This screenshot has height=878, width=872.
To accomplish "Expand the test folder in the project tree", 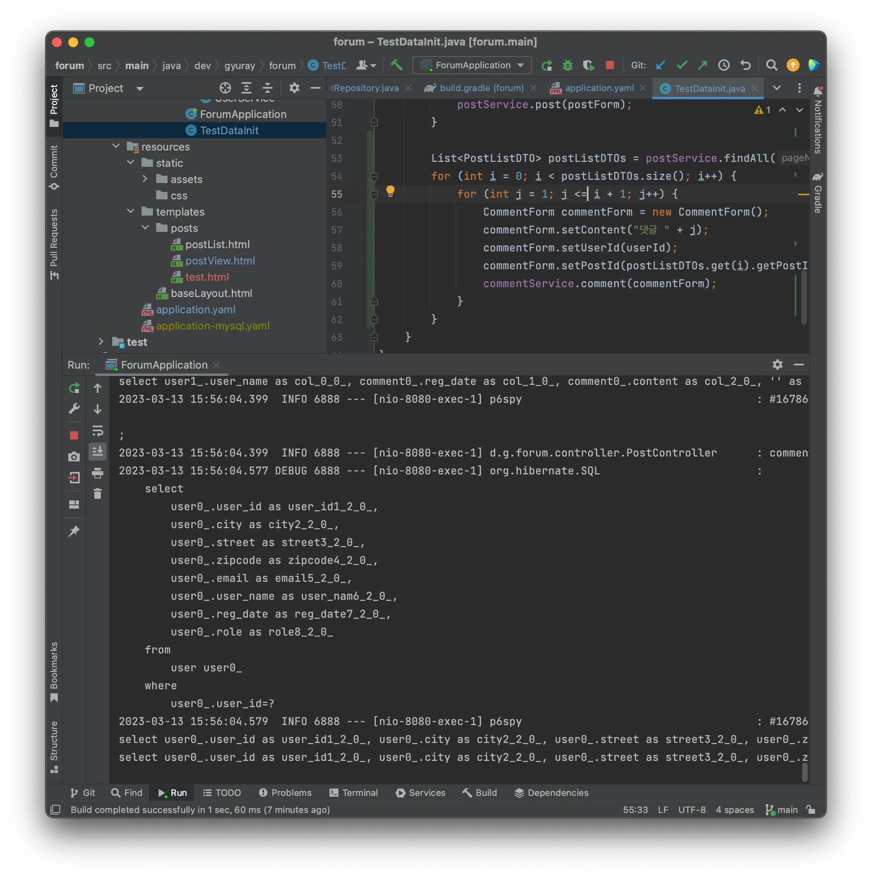I will click(101, 342).
